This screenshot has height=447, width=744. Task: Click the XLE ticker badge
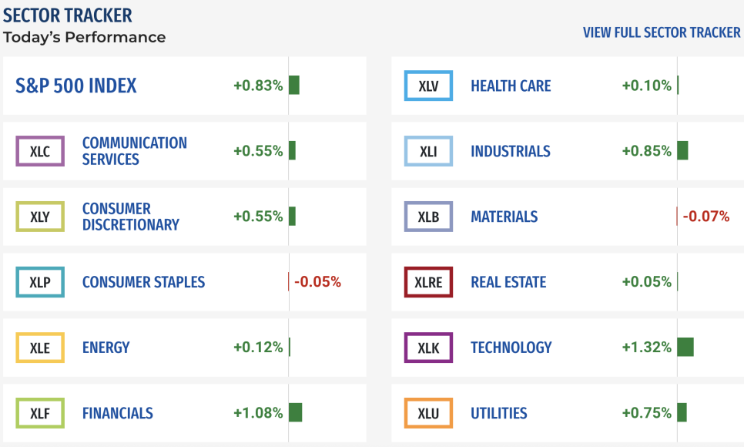tap(40, 348)
